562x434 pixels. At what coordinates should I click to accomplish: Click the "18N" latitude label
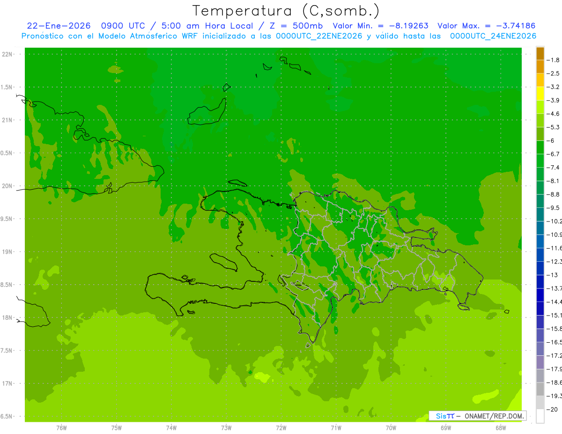click(7, 317)
